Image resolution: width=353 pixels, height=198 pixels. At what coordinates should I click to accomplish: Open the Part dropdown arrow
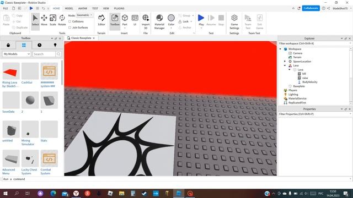[x=125, y=28]
